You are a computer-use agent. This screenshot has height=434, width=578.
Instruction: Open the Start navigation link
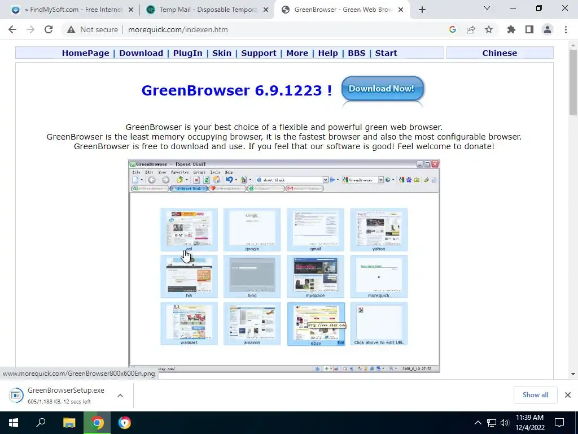point(386,53)
